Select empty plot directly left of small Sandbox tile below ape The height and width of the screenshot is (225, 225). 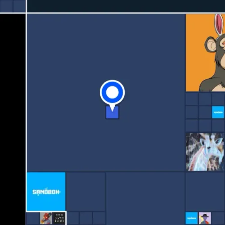pyautogui.click(x=205, y=112)
